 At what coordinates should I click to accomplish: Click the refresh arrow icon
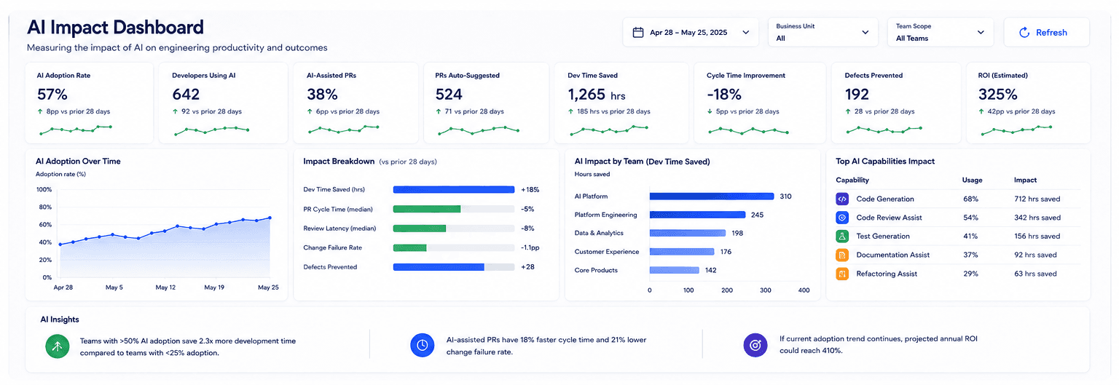tap(1024, 32)
